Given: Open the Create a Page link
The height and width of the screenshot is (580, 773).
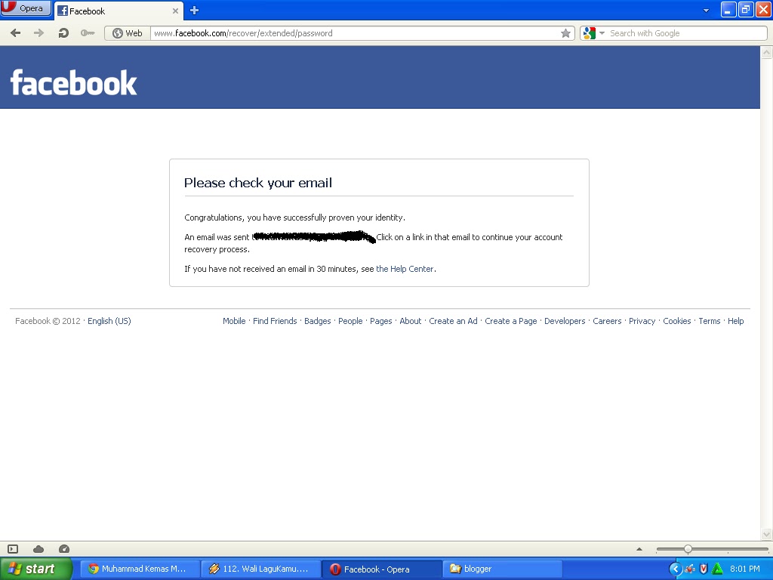Looking at the screenshot, I should click(511, 321).
